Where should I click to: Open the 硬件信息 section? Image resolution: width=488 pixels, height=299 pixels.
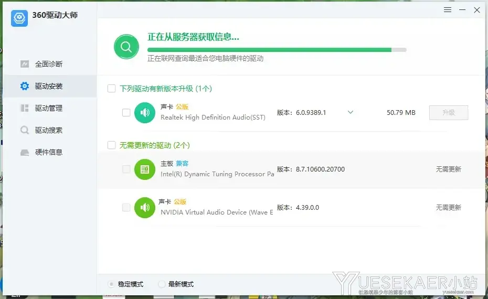coord(50,152)
